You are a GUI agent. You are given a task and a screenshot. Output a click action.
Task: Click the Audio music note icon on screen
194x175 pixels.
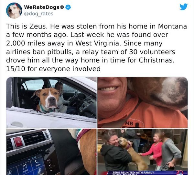(x=25, y=167)
